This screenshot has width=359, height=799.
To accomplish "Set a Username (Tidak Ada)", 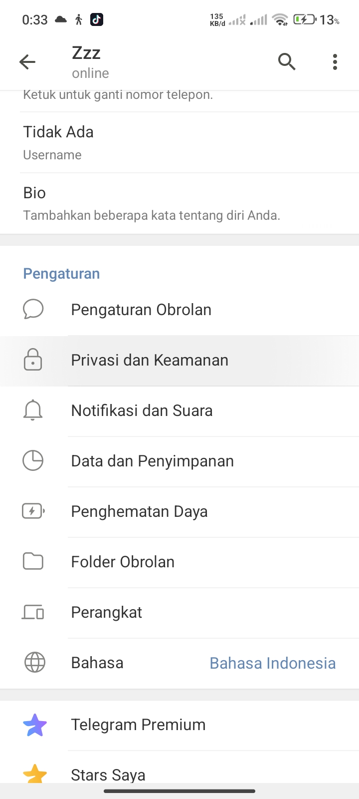I will 58,142.
